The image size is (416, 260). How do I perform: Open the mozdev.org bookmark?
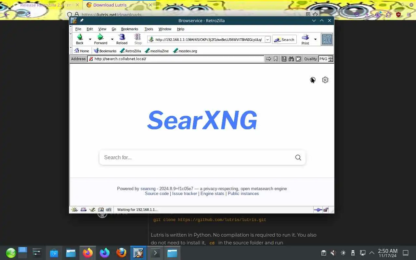click(x=185, y=51)
